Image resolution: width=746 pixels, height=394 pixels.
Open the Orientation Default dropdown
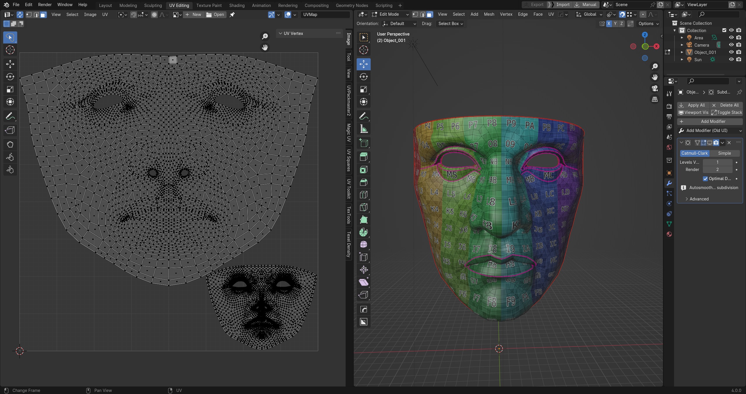tap(399, 24)
